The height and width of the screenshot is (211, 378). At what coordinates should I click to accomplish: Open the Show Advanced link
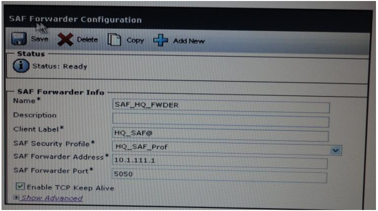point(52,198)
